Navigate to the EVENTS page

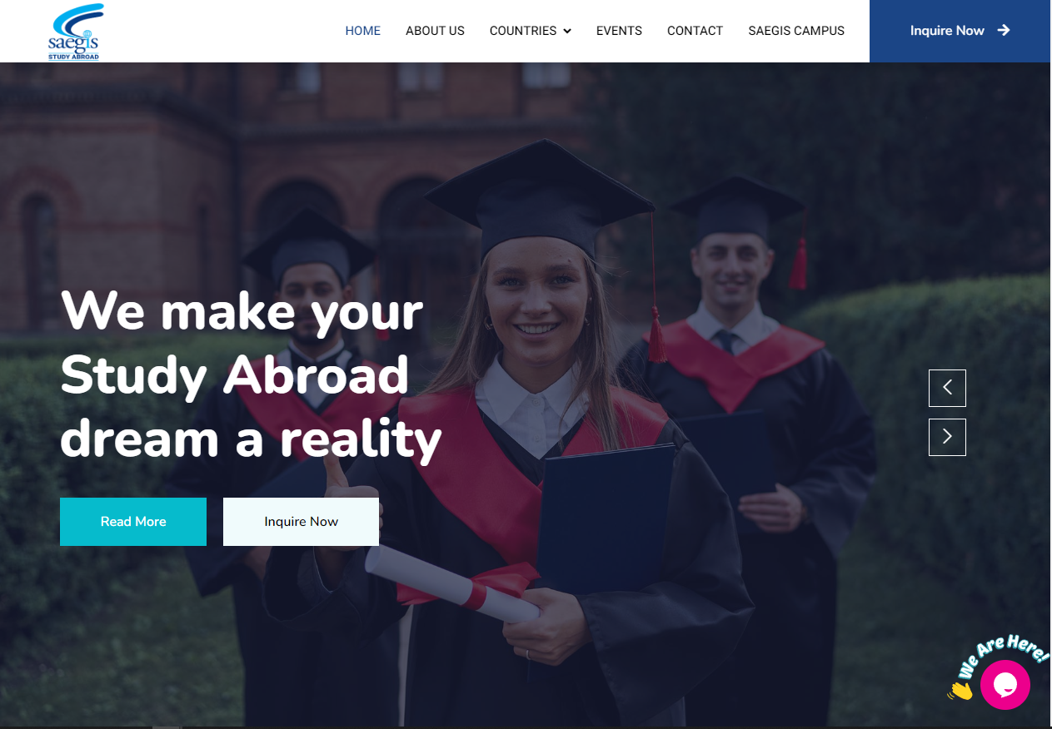(x=619, y=31)
